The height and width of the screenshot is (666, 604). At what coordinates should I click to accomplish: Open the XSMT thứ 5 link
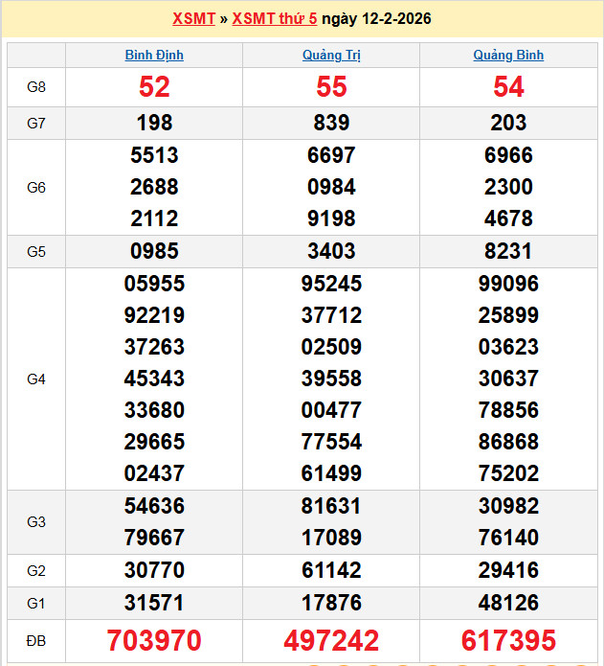(275, 19)
